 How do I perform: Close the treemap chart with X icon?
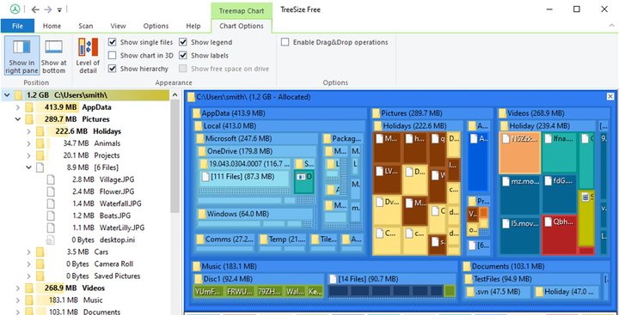[x=610, y=97]
